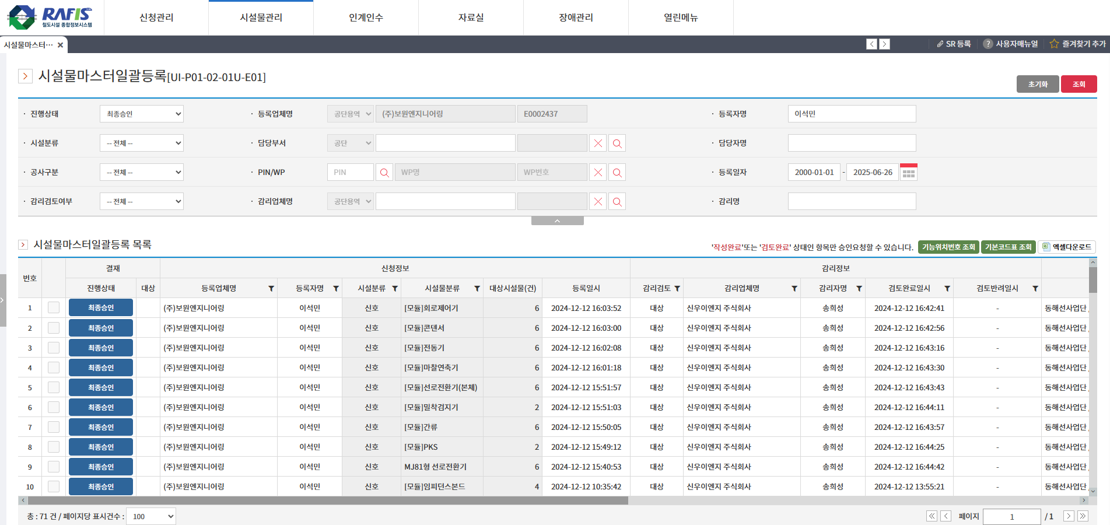Clear the 감리업체명 field with red X
This screenshot has height=525, width=1110.
tap(598, 201)
